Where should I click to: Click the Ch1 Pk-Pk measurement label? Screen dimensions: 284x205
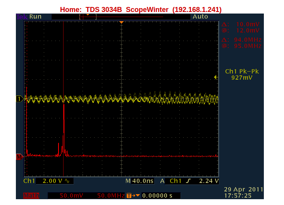pyautogui.click(x=242, y=72)
